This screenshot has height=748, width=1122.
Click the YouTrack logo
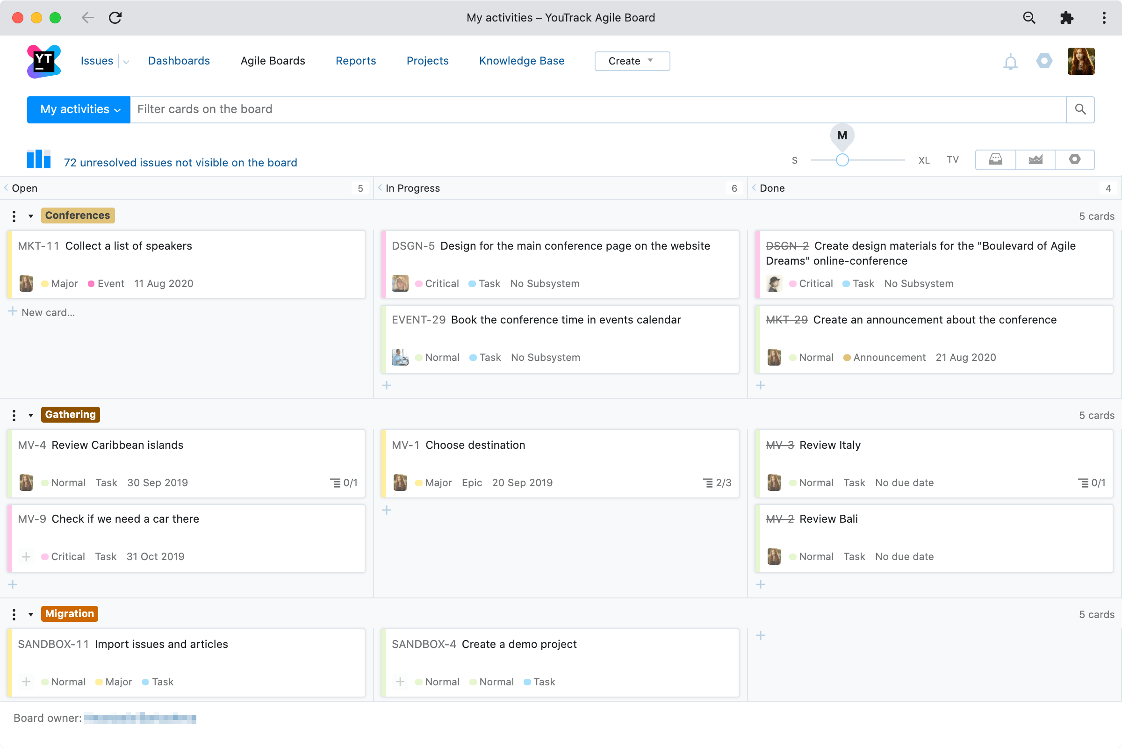[43, 61]
